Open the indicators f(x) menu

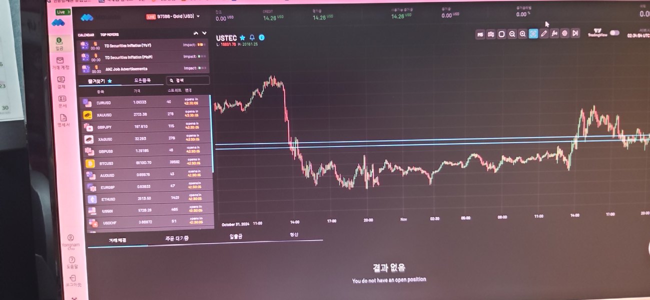pyautogui.click(x=554, y=34)
